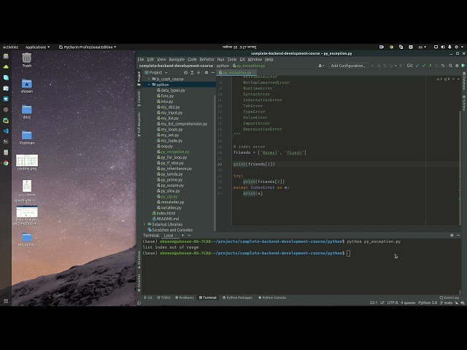Open Project panel gear options
This screenshot has width=467, height=350.
[x=207, y=73]
